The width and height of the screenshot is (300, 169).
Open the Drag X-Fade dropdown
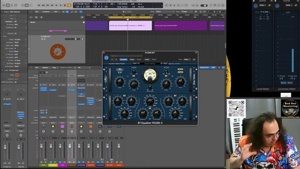tap(187, 12)
